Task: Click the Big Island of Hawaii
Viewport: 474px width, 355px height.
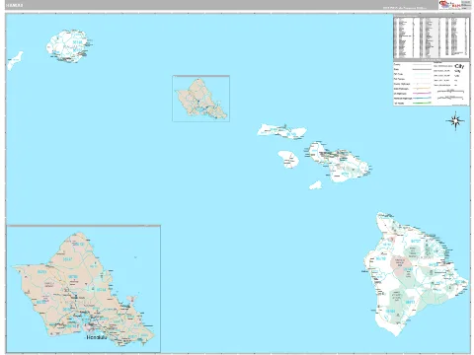Action: 416,274
